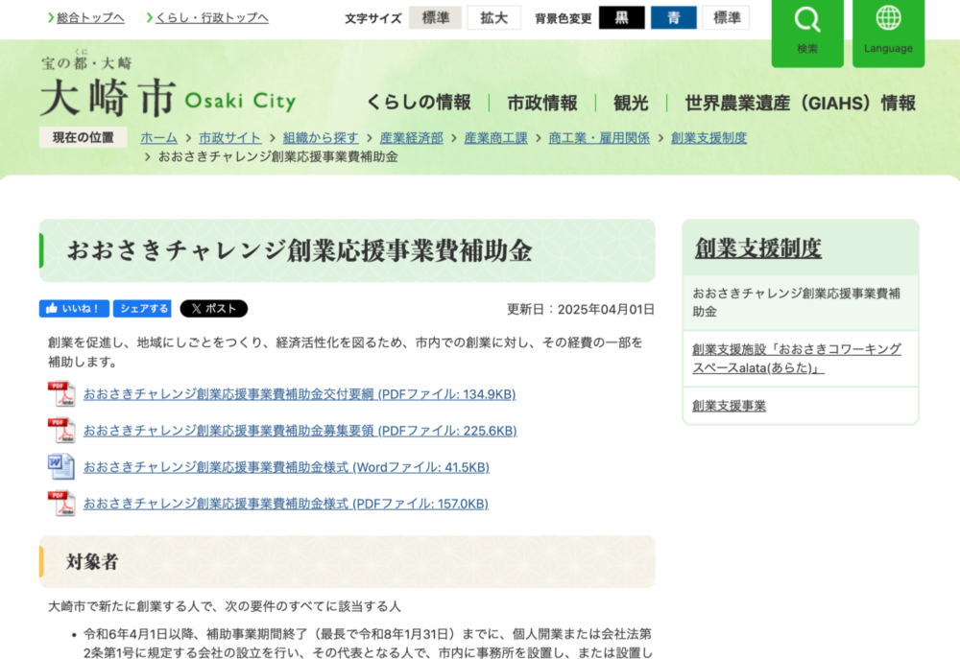Click the Facebook いいね！ button
This screenshot has width=960, height=659.
pyautogui.click(x=74, y=308)
